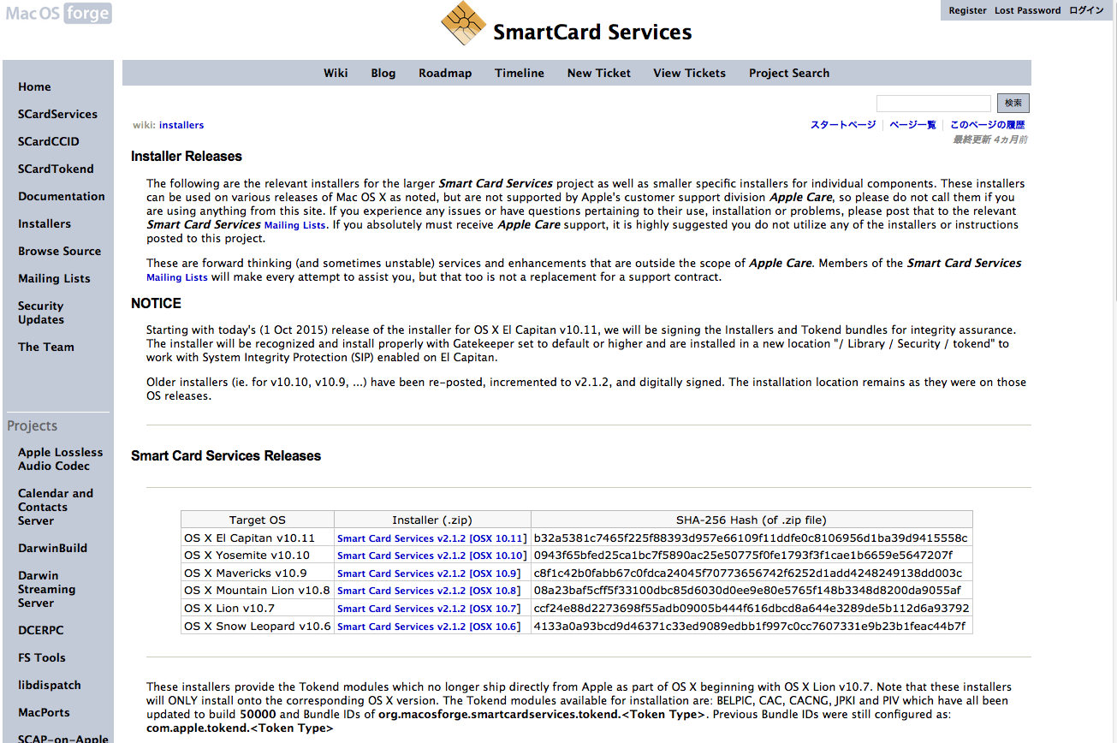Viewport: 1117px width, 743px height.
Task: Click the SHA-256 Hash column header
Action: point(752,520)
